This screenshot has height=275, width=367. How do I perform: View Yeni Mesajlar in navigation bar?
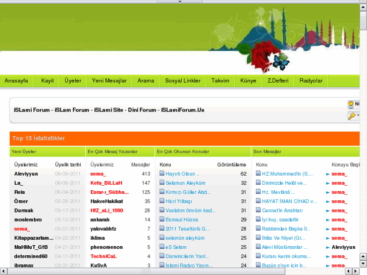pos(110,81)
